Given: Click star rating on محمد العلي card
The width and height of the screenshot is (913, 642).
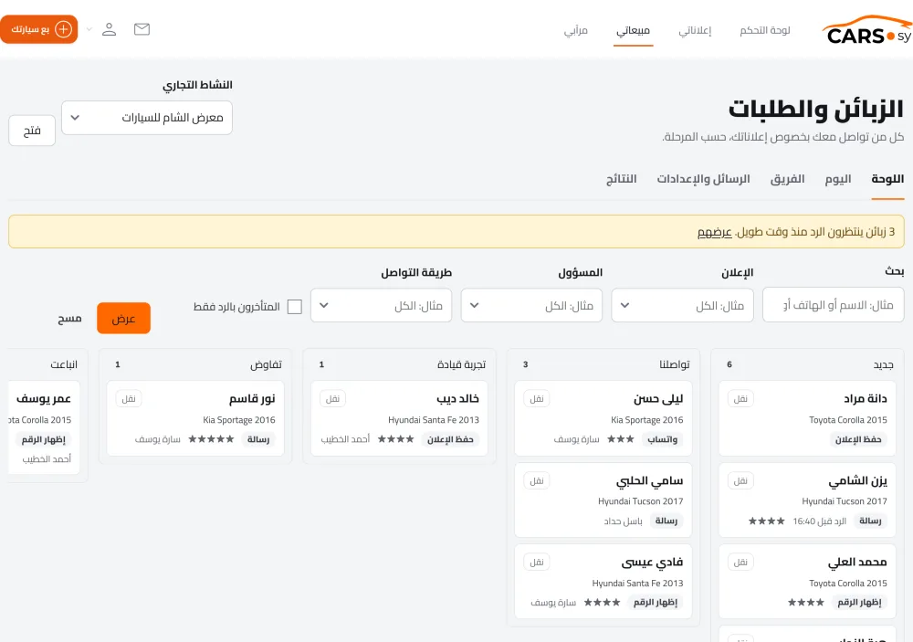Looking at the screenshot, I should 806,603.
